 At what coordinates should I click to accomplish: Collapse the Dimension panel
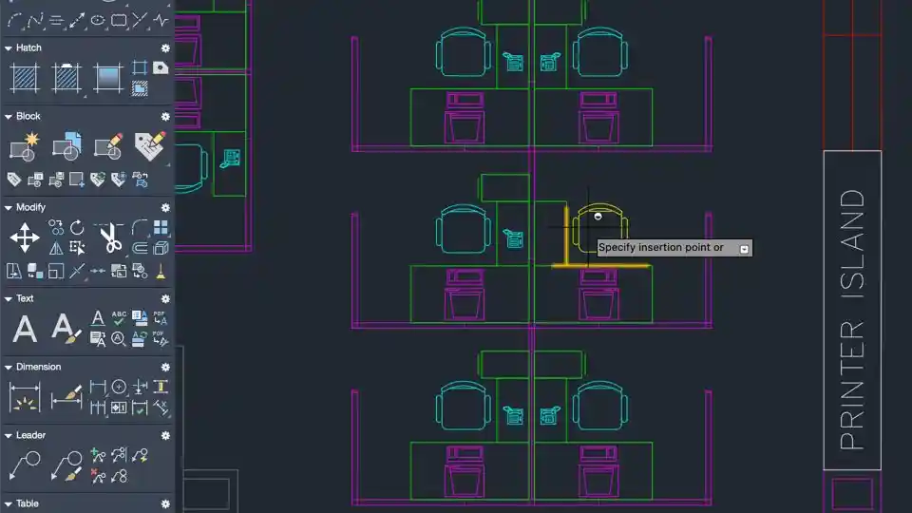pos(9,367)
